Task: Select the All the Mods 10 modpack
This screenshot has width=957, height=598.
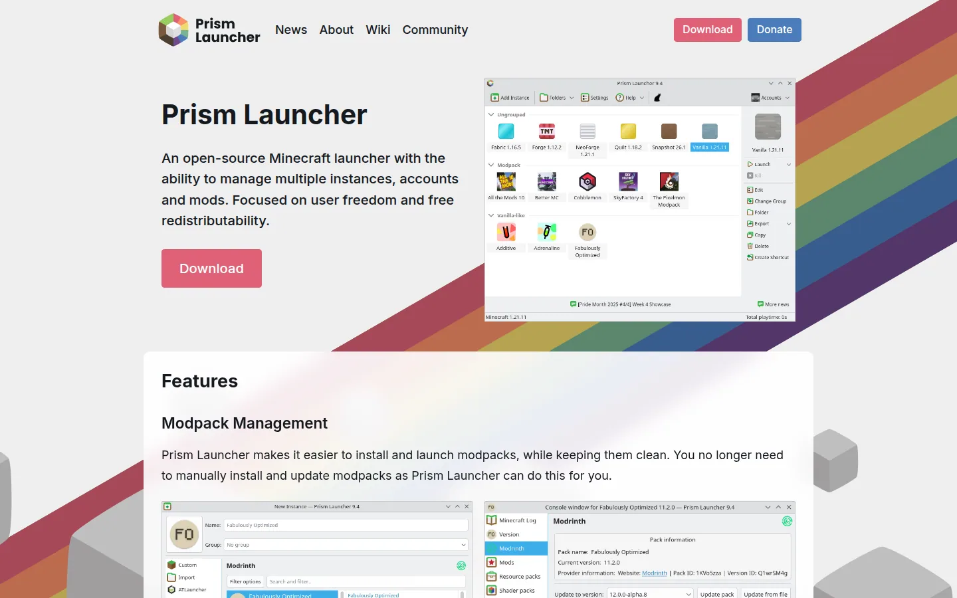Action: click(x=506, y=186)
